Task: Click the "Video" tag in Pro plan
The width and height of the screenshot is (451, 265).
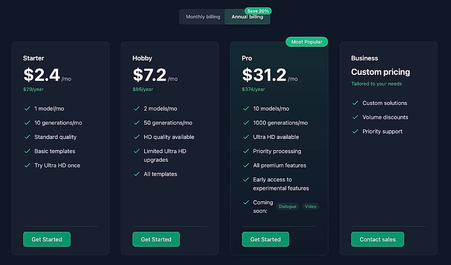Action: click(x=311, y=206)
